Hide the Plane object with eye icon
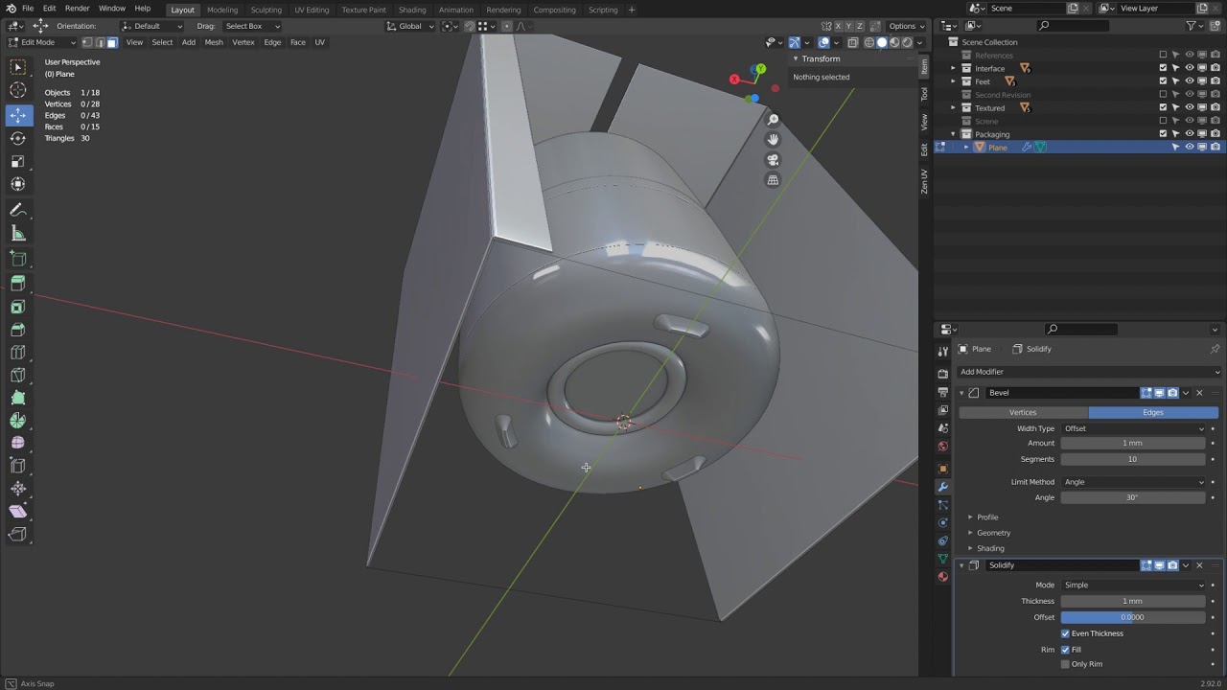 1190,147
